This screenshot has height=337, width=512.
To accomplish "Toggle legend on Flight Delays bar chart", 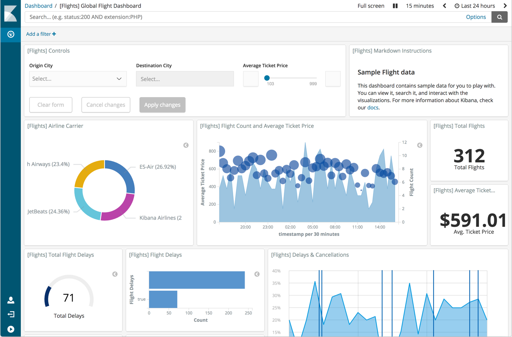I will click(257, 274).
